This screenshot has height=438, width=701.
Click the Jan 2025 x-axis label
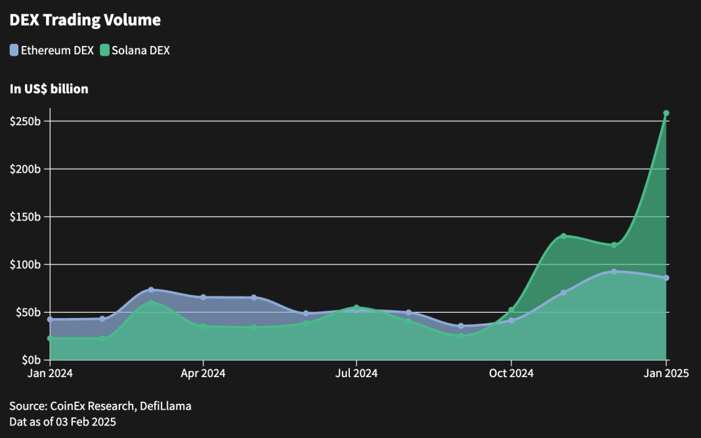pos(666,374)
